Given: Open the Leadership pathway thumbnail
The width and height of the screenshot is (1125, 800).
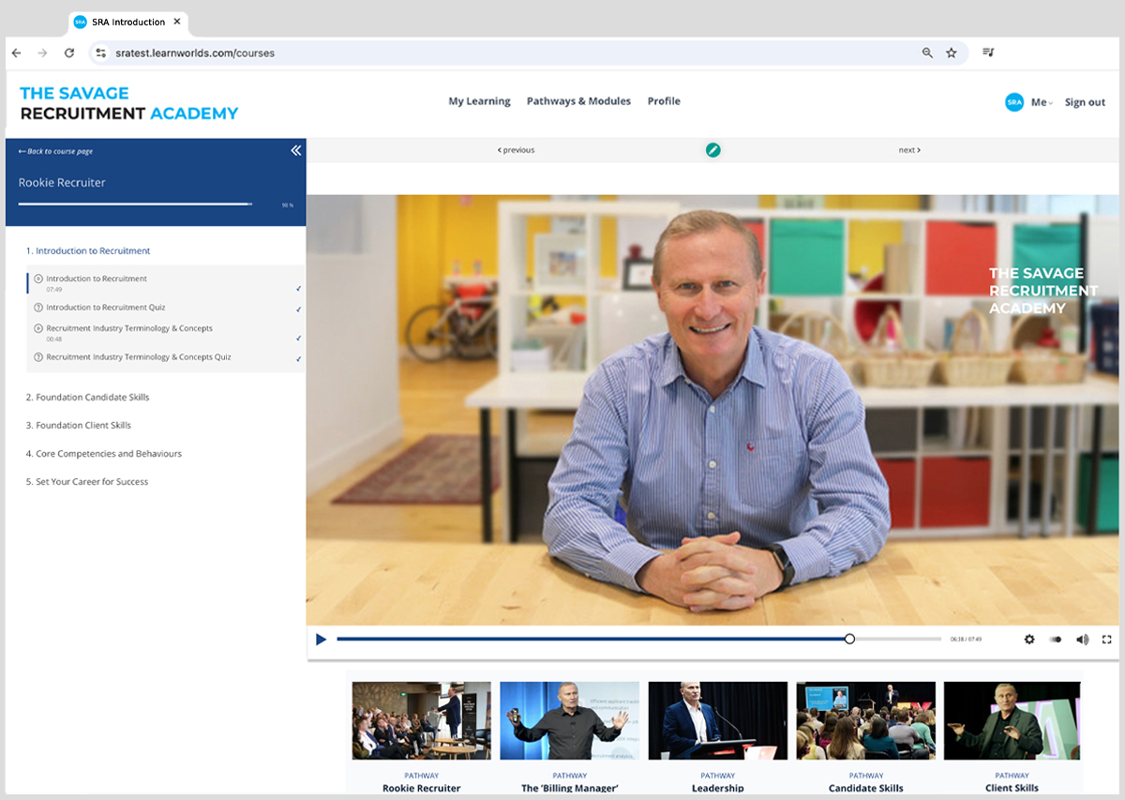Looking at the screenshot, I should (717, 720).
